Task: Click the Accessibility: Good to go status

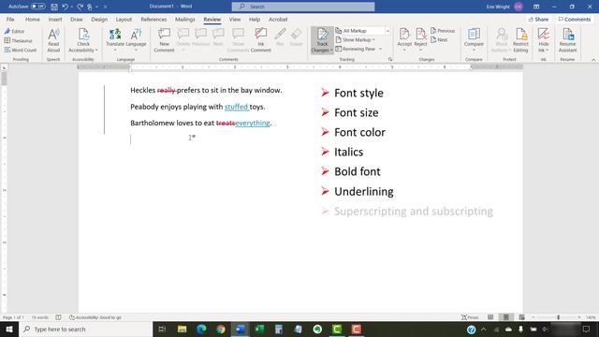Action: [95, 317]
